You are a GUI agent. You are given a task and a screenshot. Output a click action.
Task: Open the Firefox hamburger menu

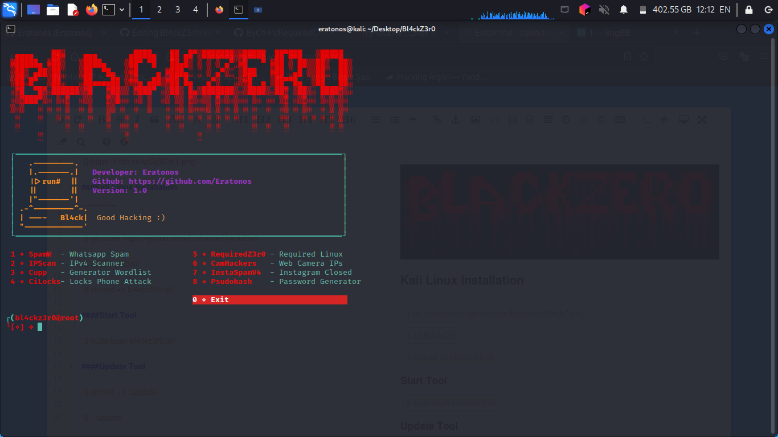(765, 56)
